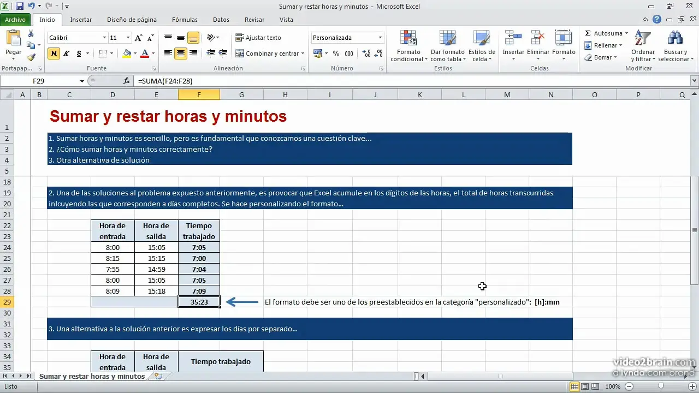Open the Calibri font name dropdown
Screen dimensions: 699x393
(x=104, y=38)
